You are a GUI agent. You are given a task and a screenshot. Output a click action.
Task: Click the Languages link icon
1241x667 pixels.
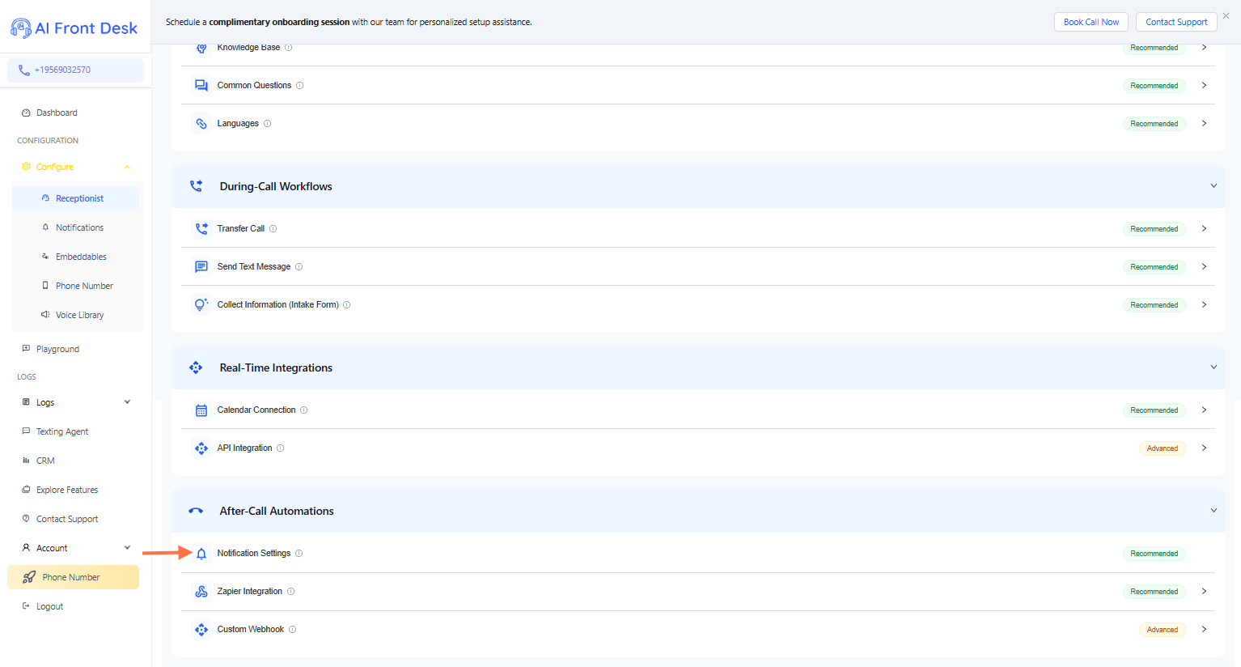[x=201, y=124]
